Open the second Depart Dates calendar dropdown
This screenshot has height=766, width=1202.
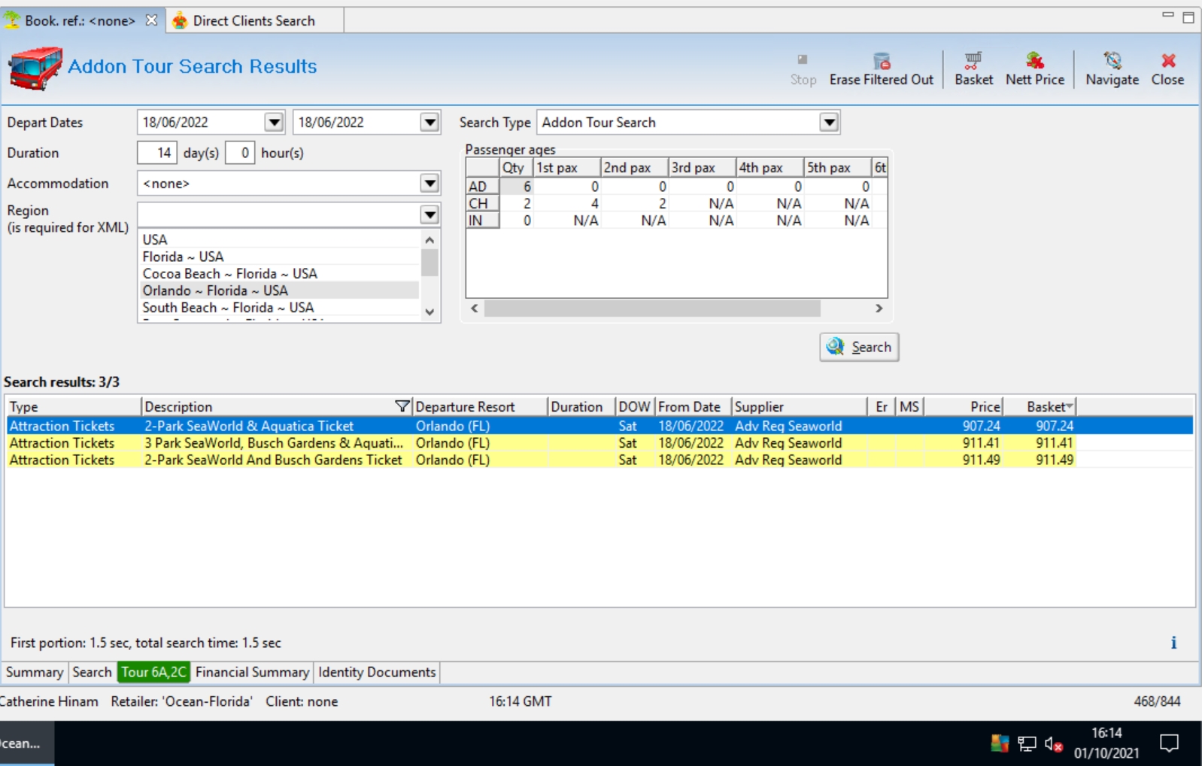tap(430, 122)
